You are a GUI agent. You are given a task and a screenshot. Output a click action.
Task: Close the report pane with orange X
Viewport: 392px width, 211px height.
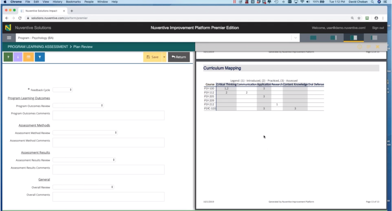[378, 47]
